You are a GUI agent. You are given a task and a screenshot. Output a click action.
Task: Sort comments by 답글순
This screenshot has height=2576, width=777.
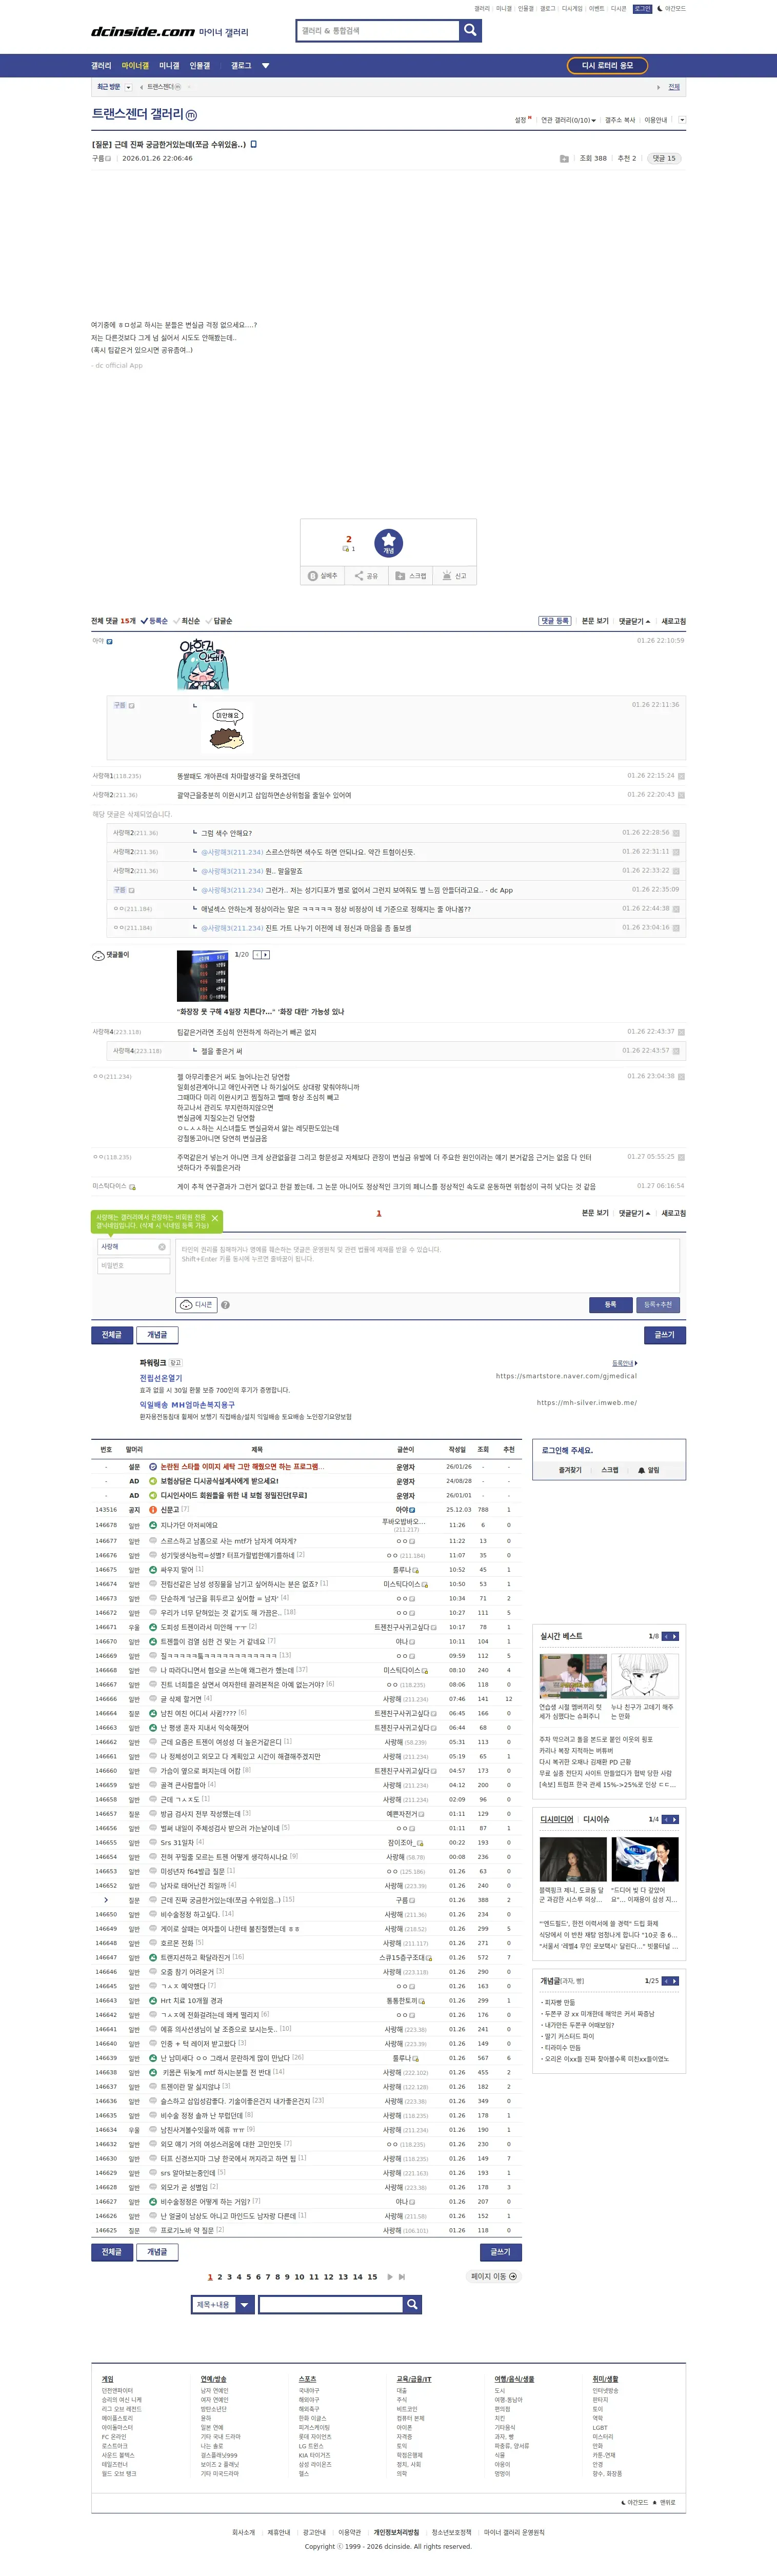click(219, 621)
